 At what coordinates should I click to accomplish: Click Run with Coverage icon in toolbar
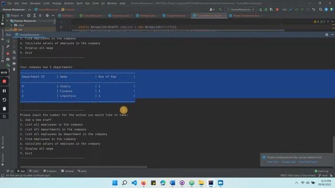pos(271,9)
